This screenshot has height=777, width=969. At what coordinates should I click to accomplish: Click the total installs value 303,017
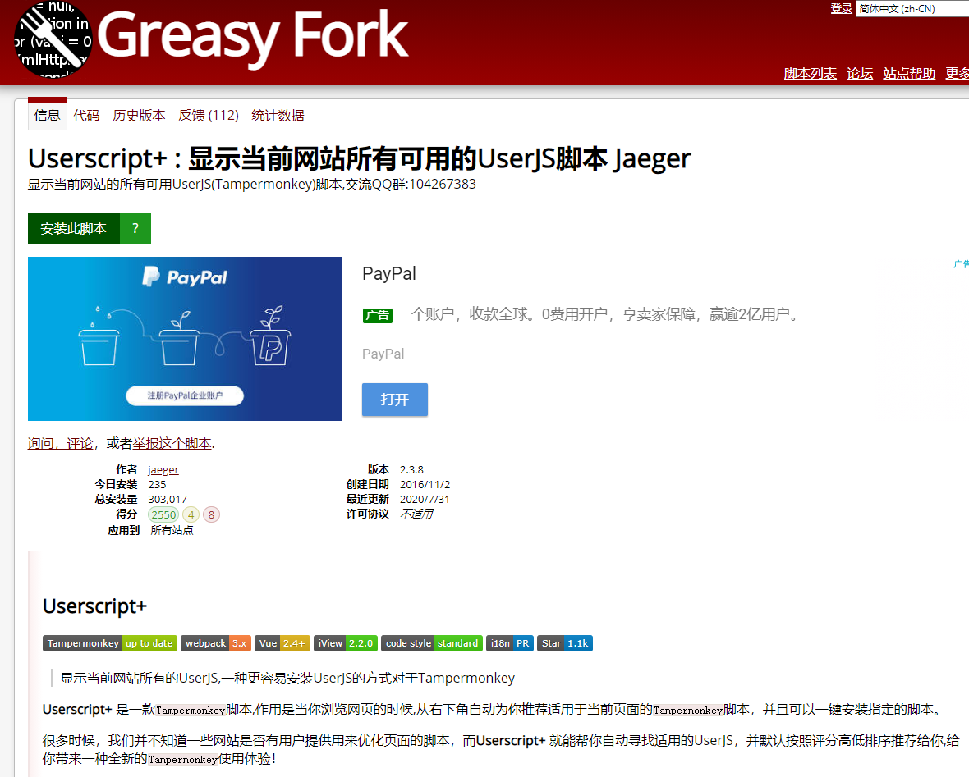point(168,500)
